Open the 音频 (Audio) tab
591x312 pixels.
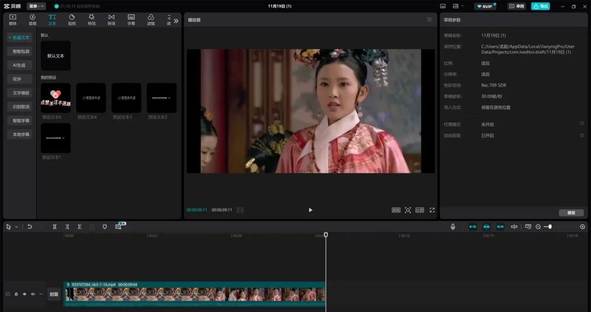pyautogui.click(x=32, y=20)
